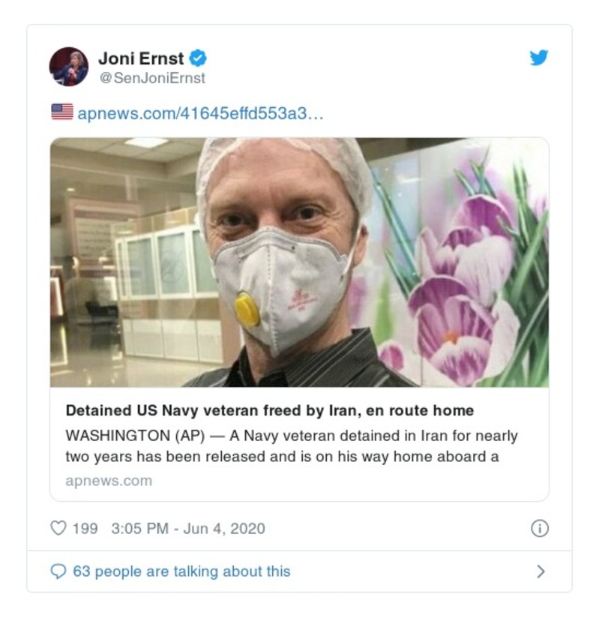Click the Jun 4, 2020 date
The width and height of the screenshot is (599, 630).
click(x=224, y=528)
